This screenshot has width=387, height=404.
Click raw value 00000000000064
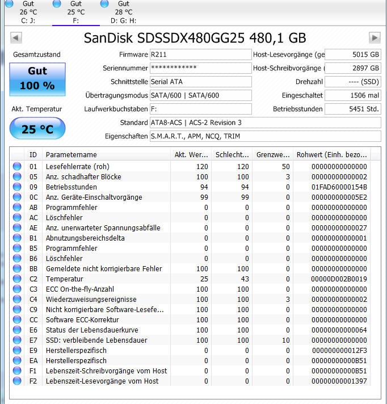[x=339, y=330]
